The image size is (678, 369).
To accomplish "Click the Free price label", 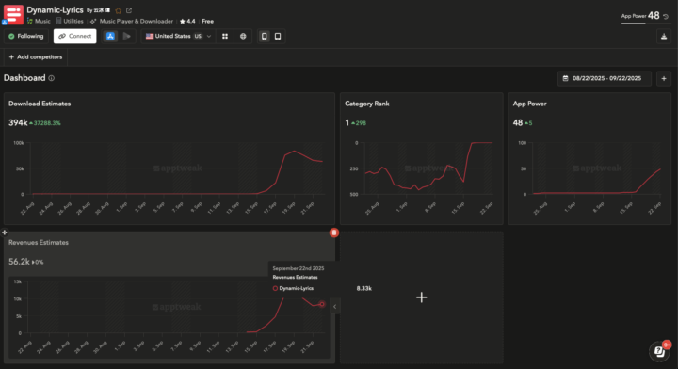I will pos(207,21).
